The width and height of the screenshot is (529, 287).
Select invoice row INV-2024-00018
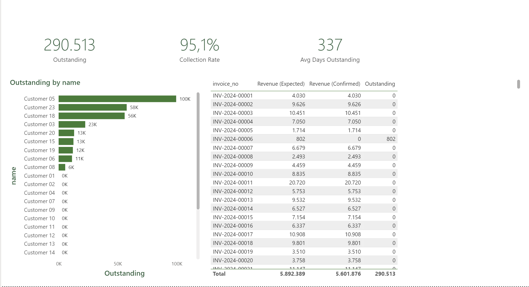pos(304,243)
